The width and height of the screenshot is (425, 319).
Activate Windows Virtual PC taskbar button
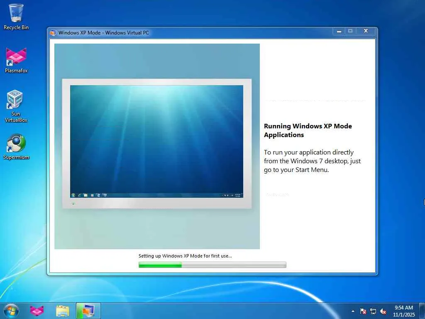pyautogui.click(x=88, y=311)
